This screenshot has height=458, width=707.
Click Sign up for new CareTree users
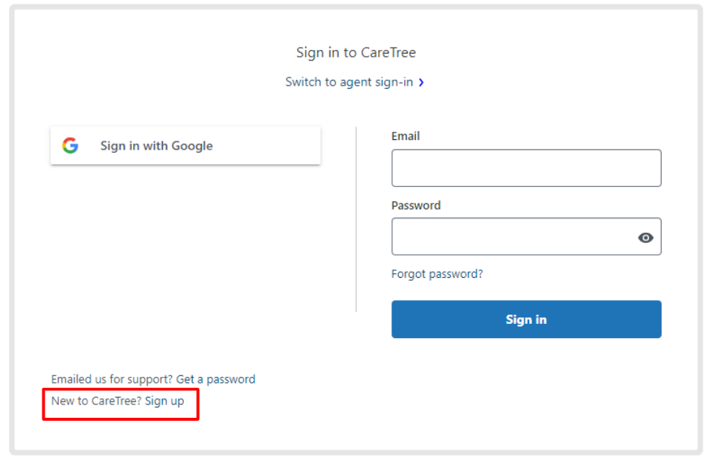coord(164,401)
